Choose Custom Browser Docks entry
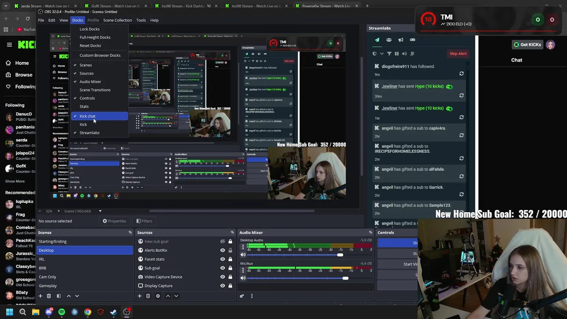 (x=99, y=55)
